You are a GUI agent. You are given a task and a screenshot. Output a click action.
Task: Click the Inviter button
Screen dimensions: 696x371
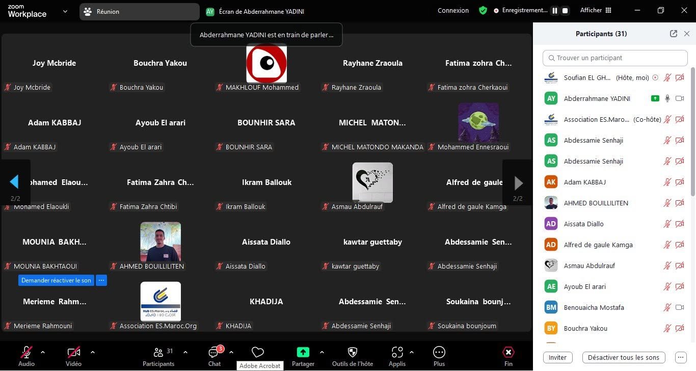pos(557,357)
